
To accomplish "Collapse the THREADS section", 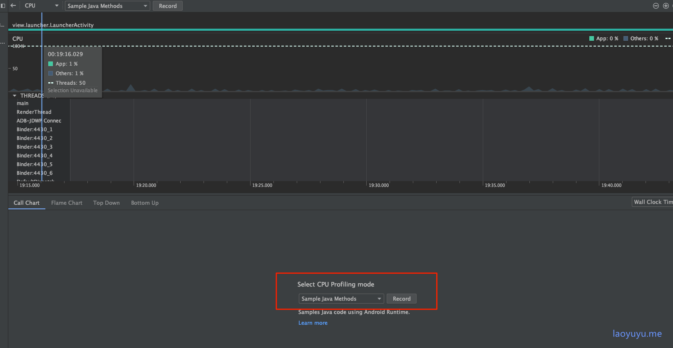I will click(x=15, y=96).
